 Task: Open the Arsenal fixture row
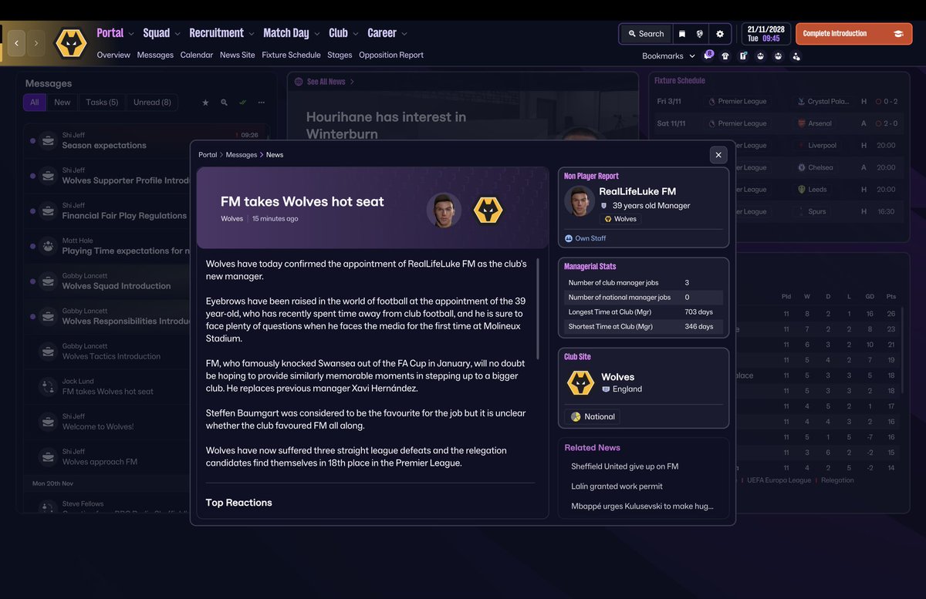779,123
